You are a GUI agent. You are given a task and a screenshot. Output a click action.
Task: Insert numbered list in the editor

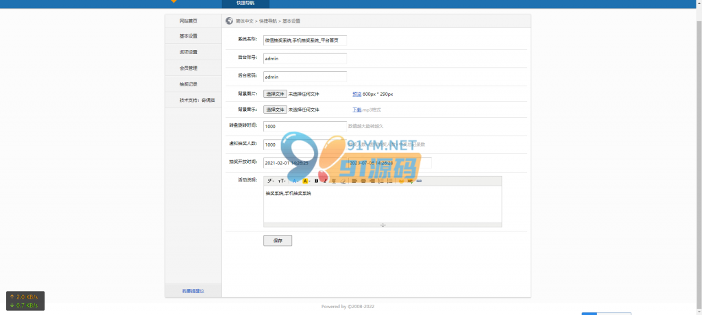click(380, 181)
